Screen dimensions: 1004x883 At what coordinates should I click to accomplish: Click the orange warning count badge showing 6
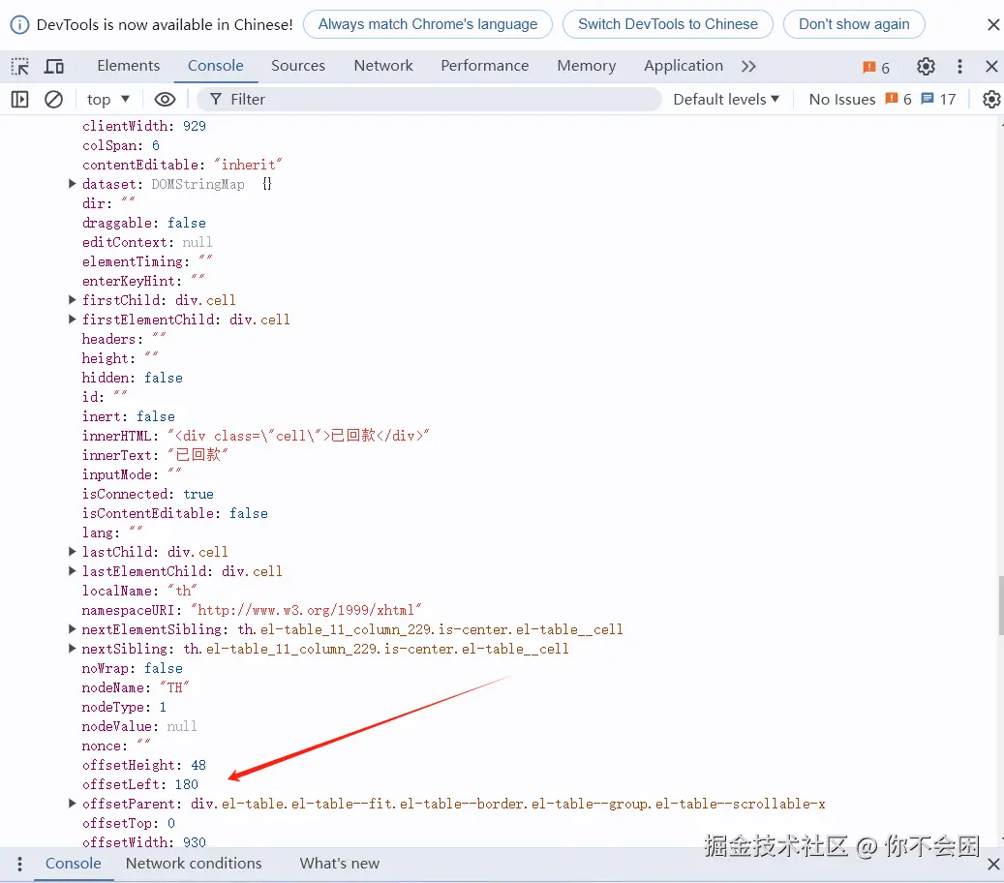876,67
